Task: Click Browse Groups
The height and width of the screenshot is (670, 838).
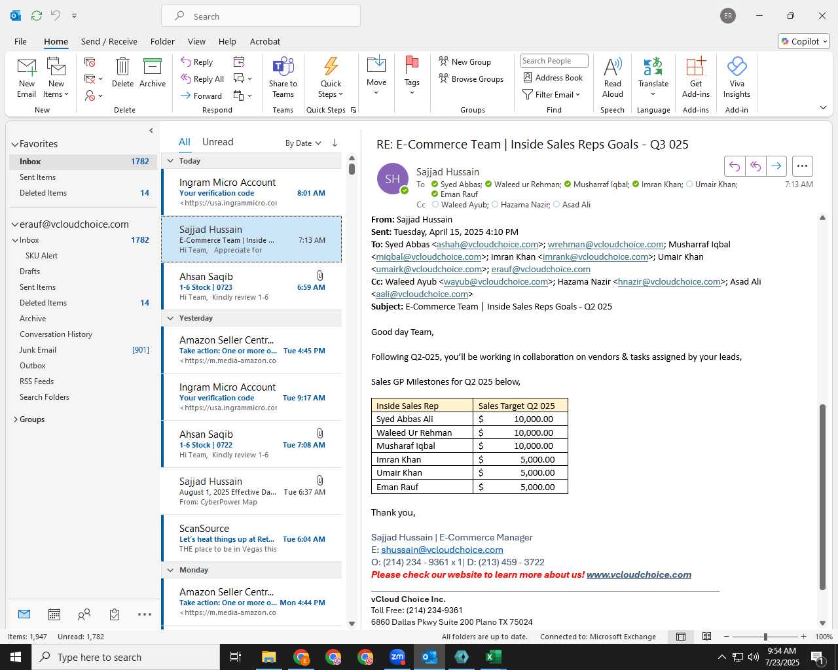Action: (x=471, y=79)
